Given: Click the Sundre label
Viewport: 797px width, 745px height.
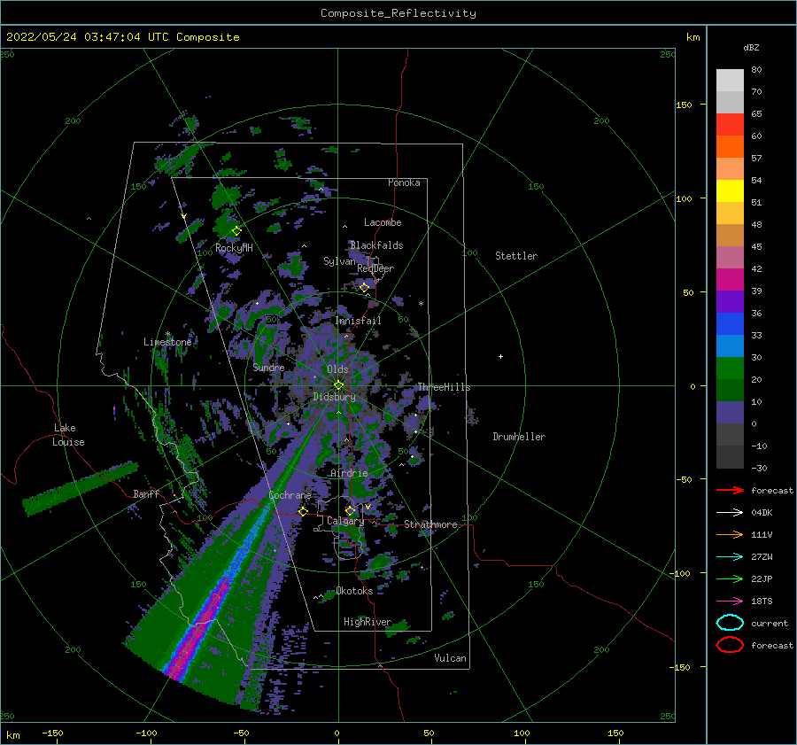Looking at the screenshot, I should point(268,367).
